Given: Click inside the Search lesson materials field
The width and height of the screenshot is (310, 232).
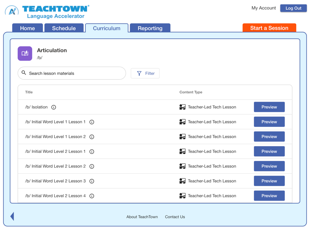Looking at the screenshot, I should pyautogui.click(x=72, y=73).
